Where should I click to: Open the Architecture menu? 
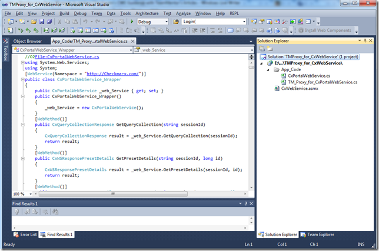point(147,13)
